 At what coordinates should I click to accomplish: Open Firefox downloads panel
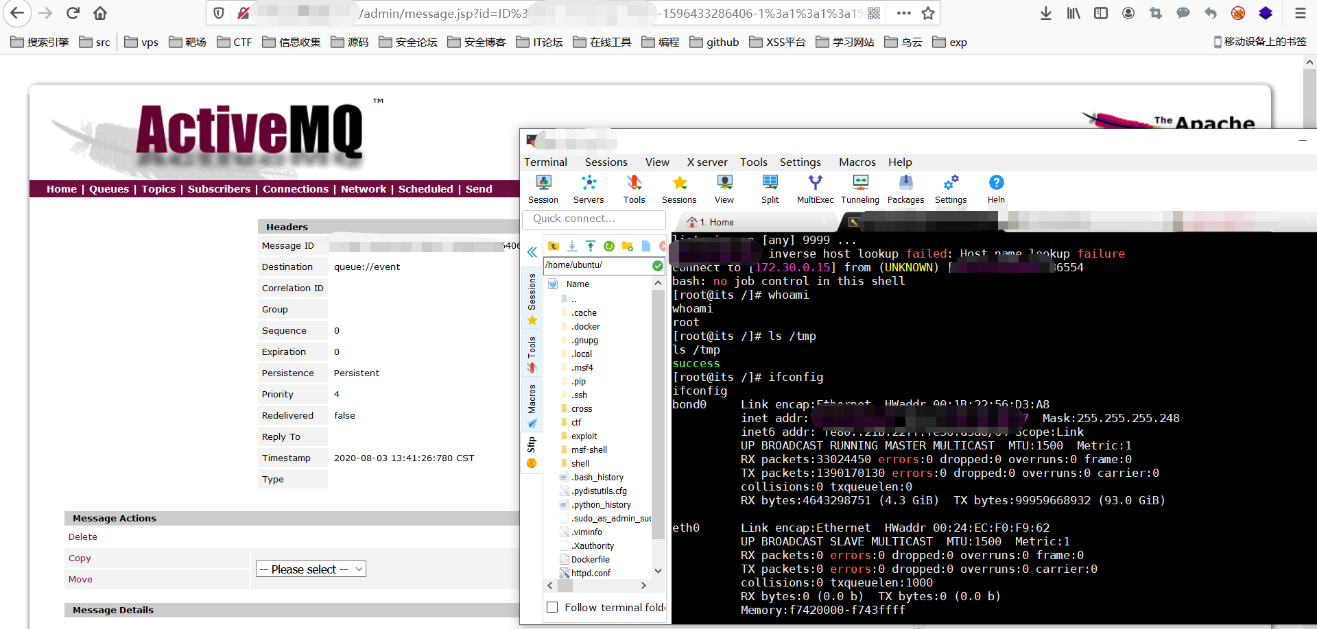point(1046,13)
